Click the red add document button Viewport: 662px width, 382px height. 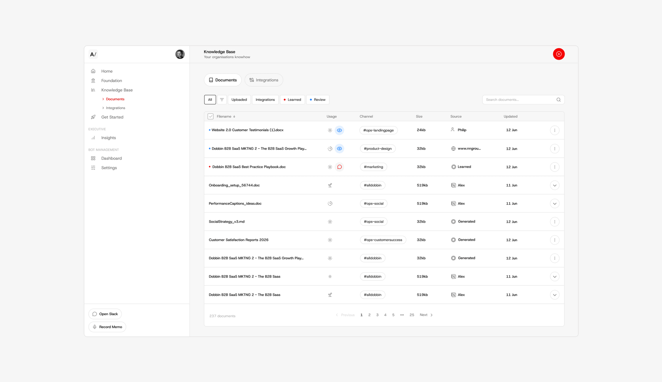point(558,54)
